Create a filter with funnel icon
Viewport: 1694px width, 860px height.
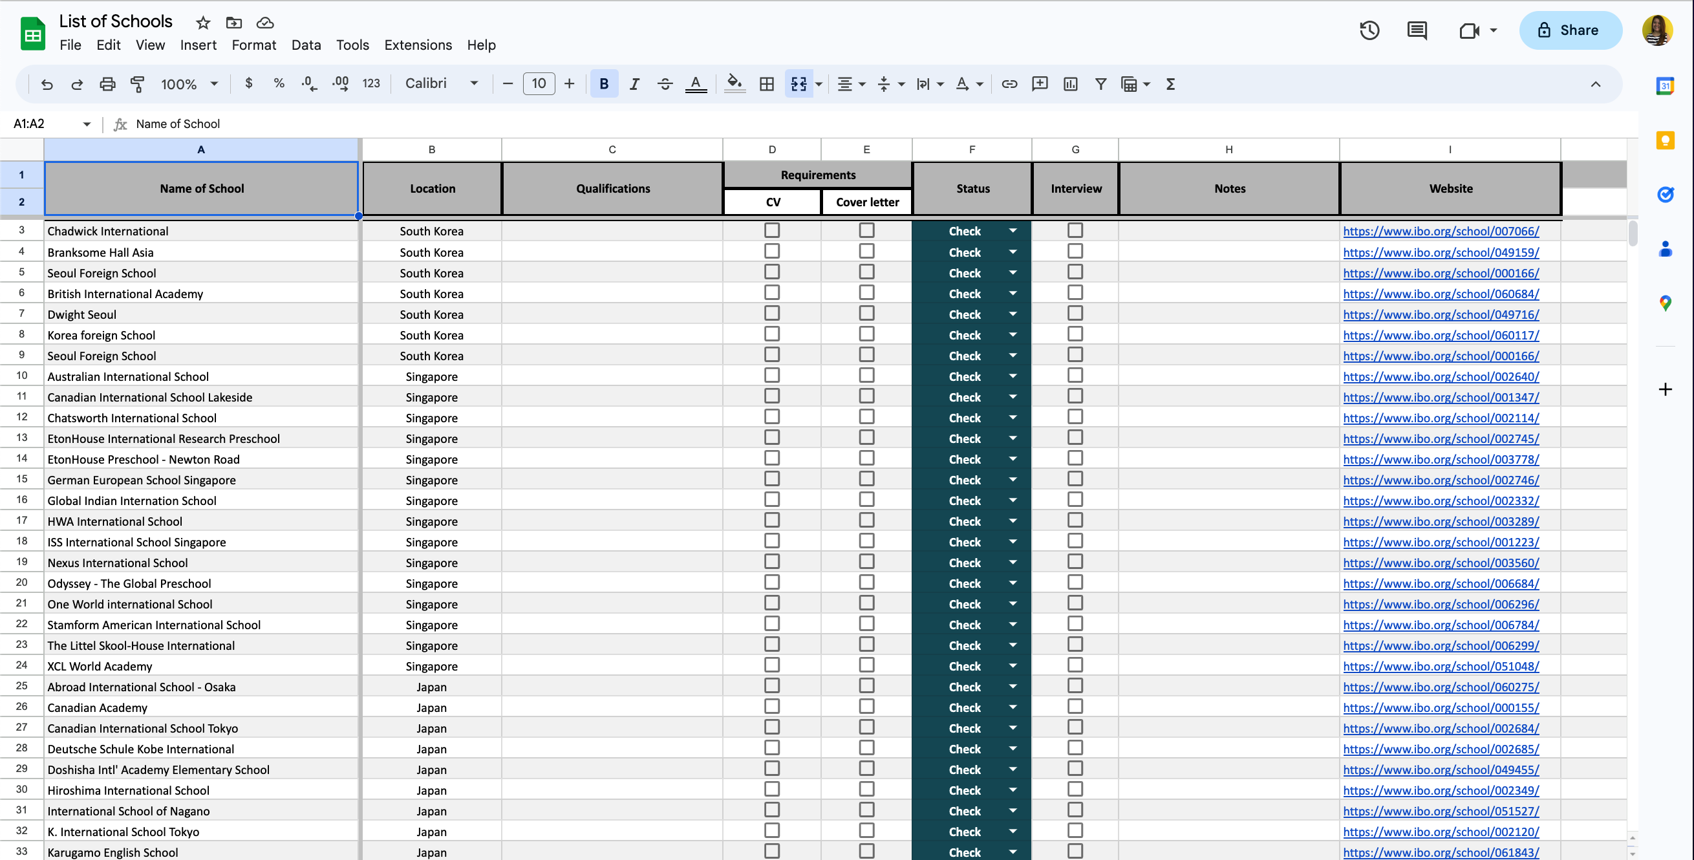click(1100, 83)
